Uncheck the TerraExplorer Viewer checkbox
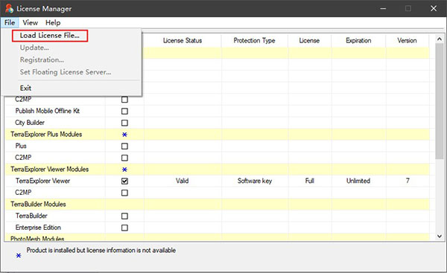The height and width of the screenshot is (273, 447). pos(124,181)
